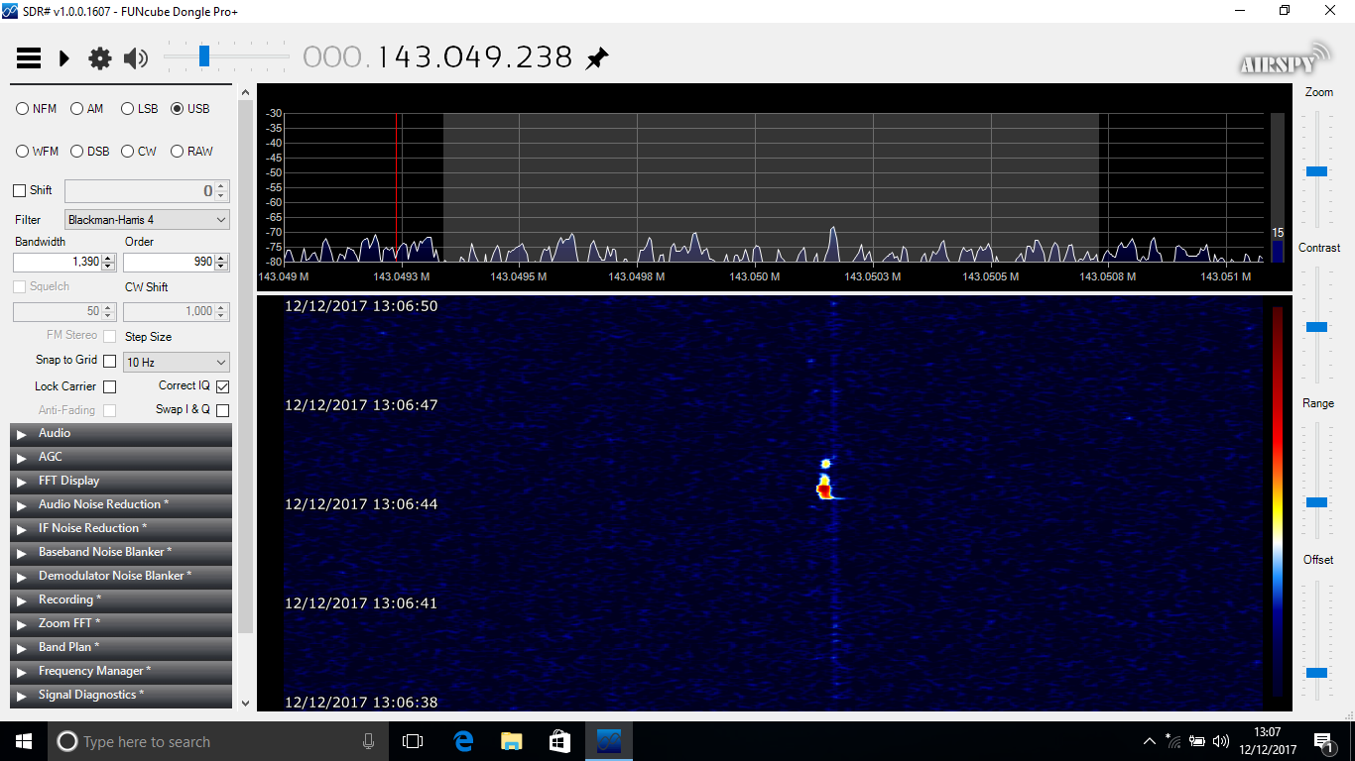Click the left panel scroll-down arrow

246,703
